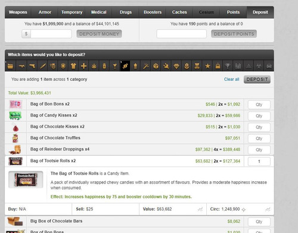Filter by drugs leaf icon
This screenshot has width=298, height=233.
(x=94, y=66)
